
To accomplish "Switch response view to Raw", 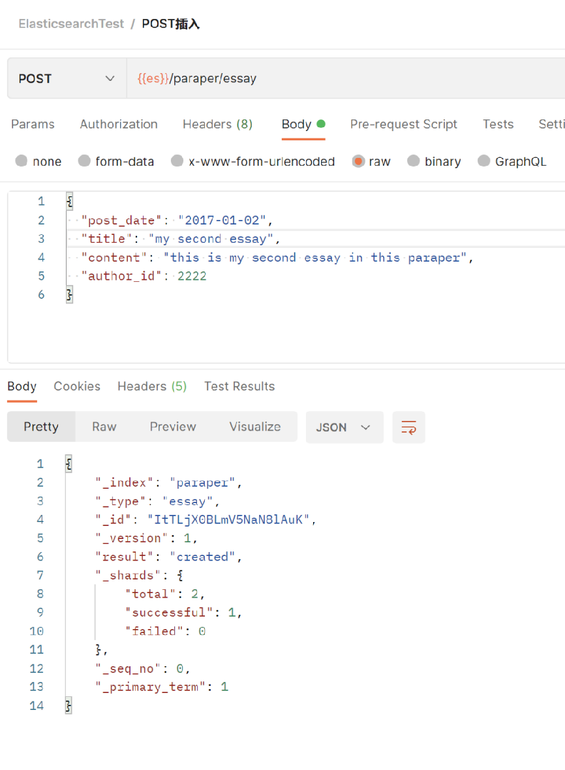I will point(104,427).
